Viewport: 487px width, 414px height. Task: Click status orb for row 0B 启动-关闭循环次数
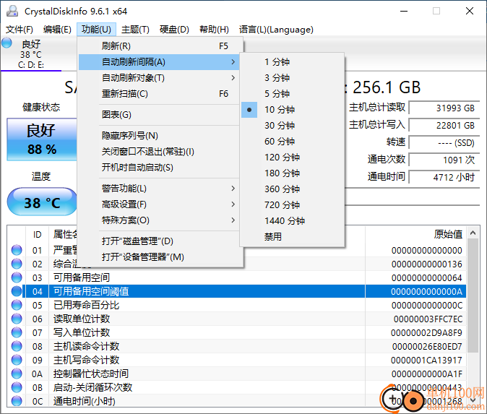[17, 387]
